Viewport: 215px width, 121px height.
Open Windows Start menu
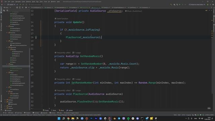pos(59,118)
